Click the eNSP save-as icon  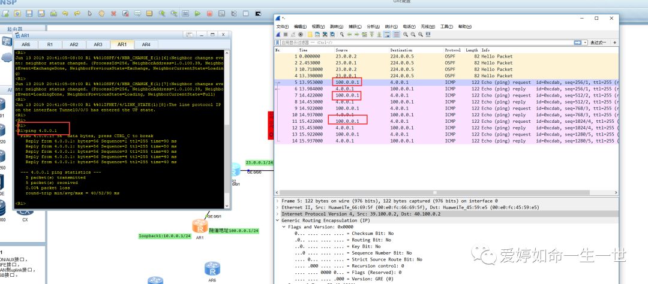click(x=41, y=13)
